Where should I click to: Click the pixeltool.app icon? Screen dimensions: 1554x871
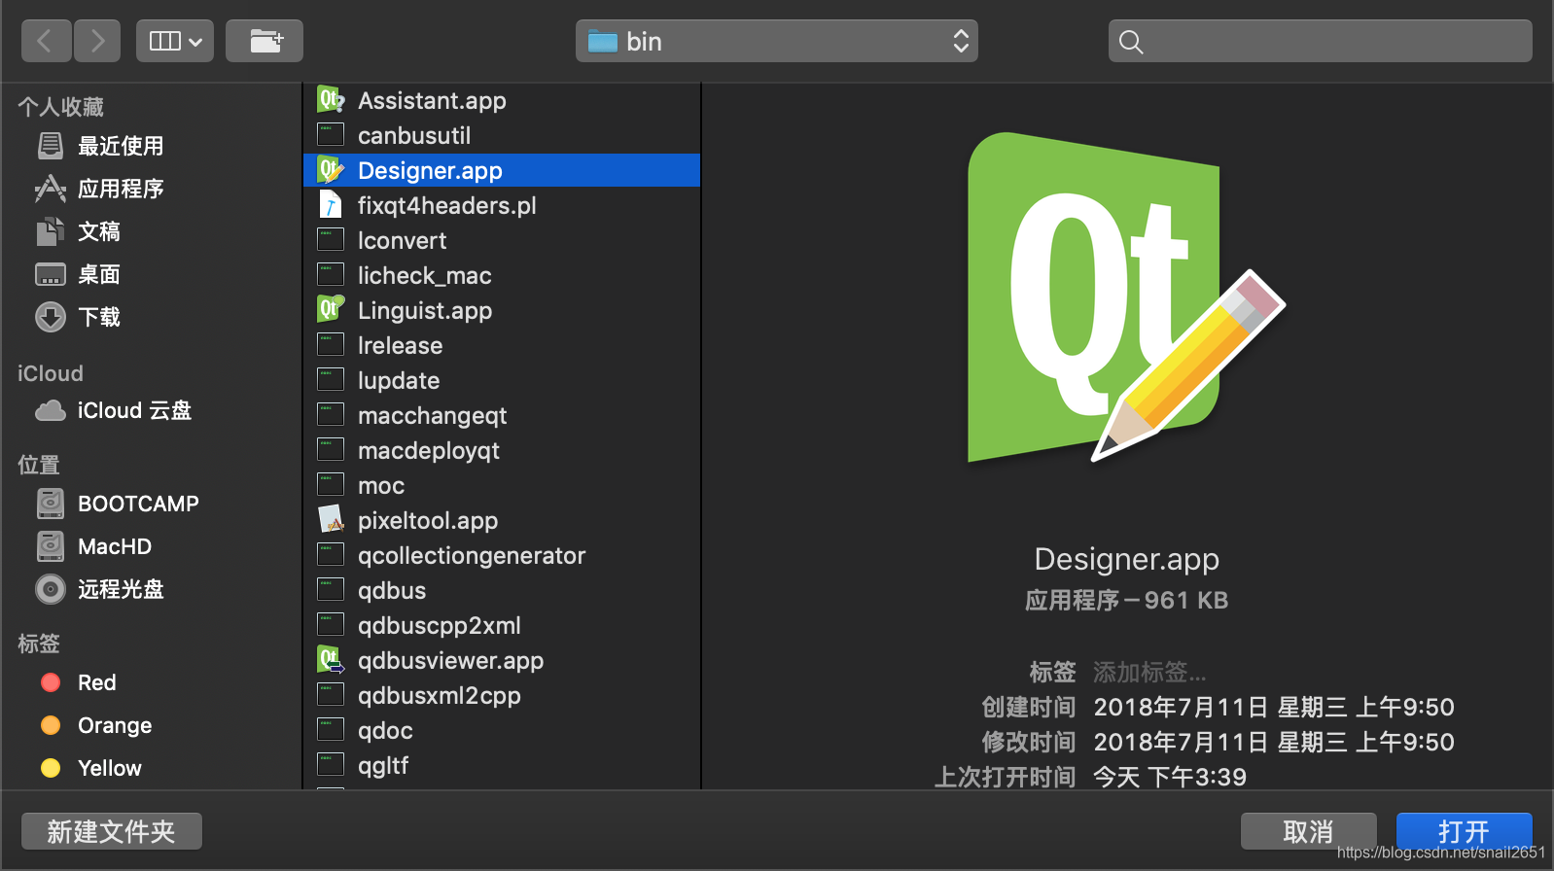331,519
